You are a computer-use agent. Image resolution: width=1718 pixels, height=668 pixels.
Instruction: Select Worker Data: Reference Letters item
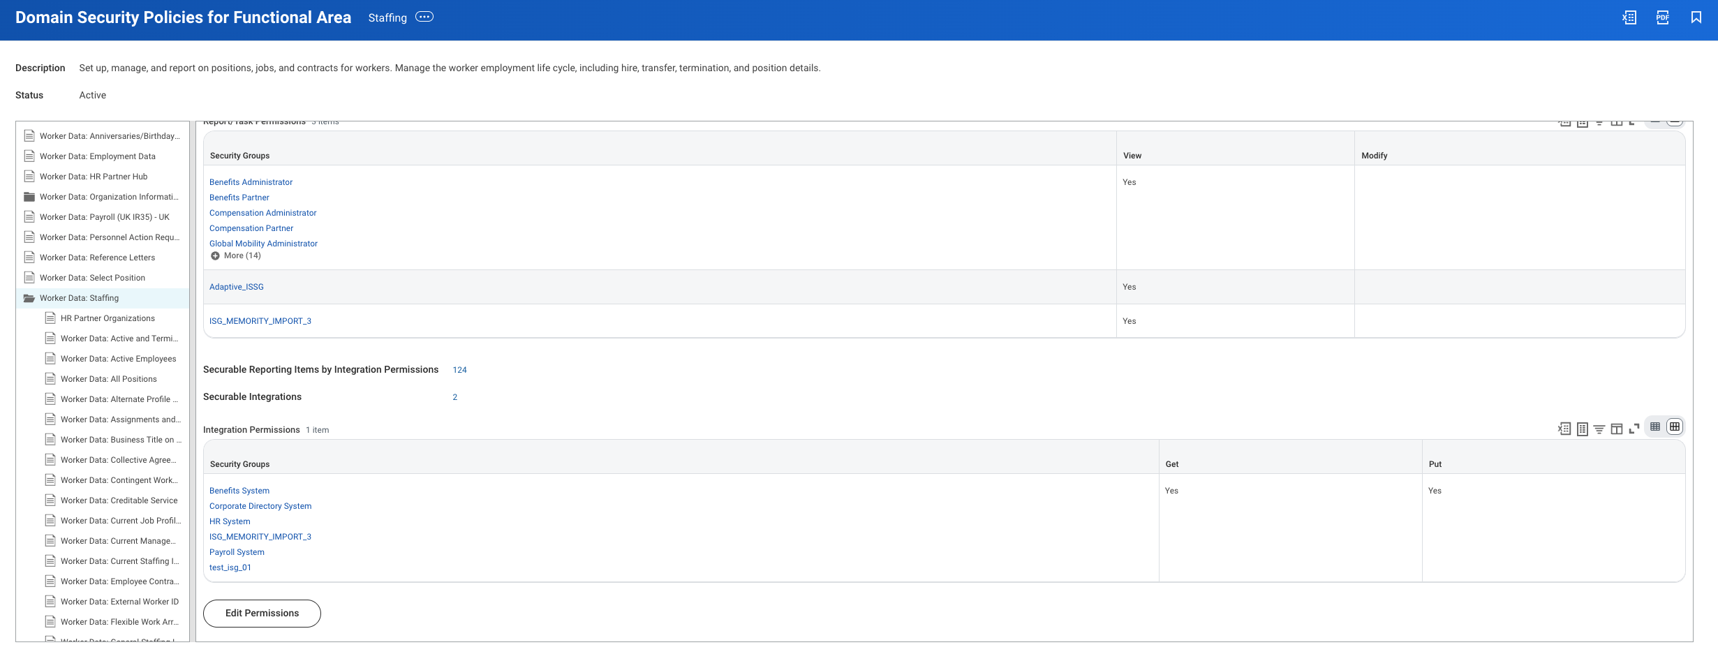coord(97,258)
